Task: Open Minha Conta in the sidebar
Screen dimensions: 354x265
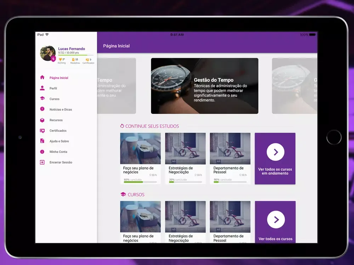Action: pyautogui.click(x=58, y=152)
